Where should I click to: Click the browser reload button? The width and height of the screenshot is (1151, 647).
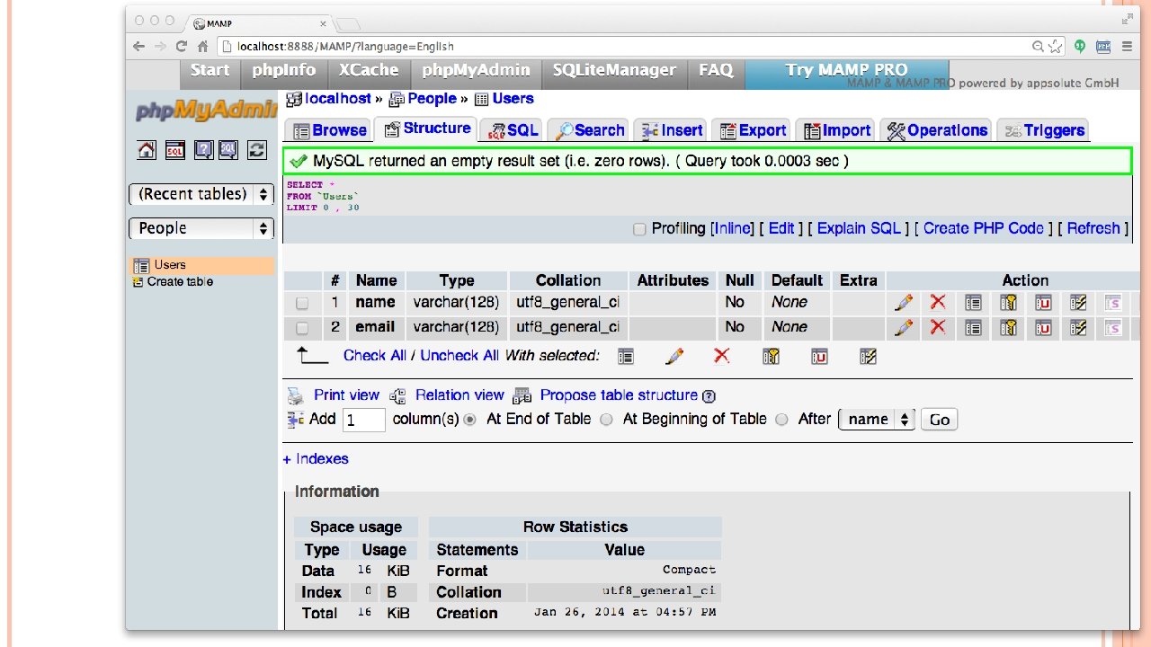pyautogui.click(x=182, y=46)
